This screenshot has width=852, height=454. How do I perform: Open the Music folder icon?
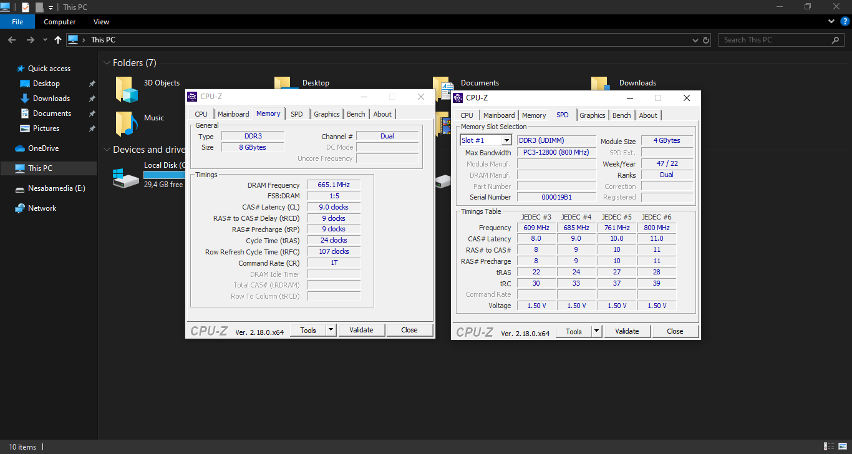click(x=127, y=123)
